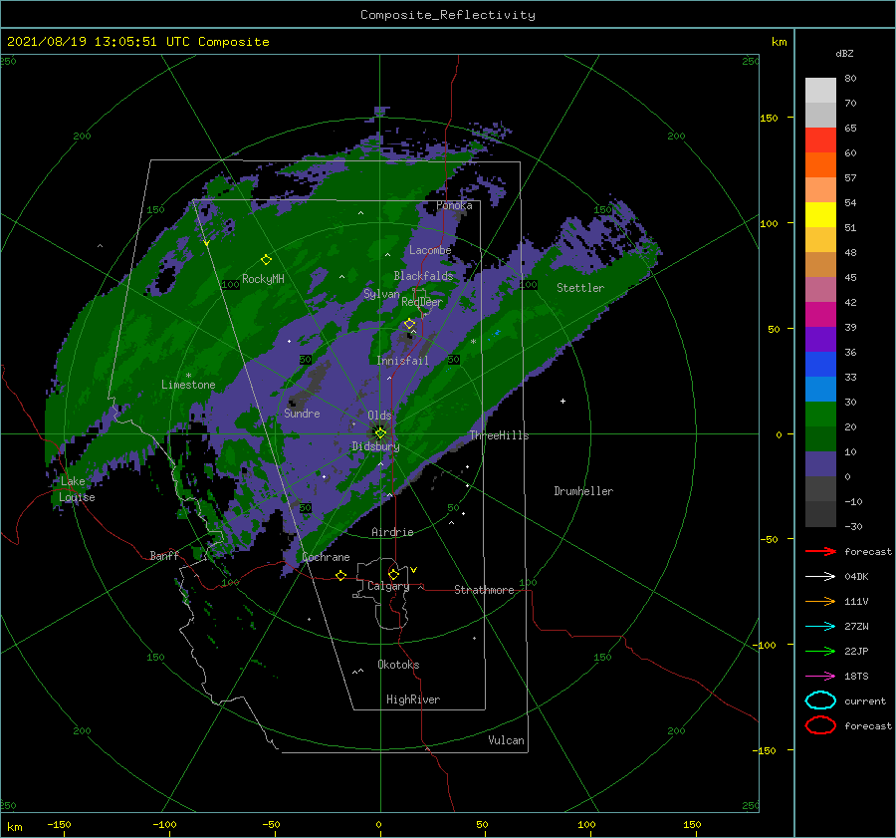Select the cyan 27ZW arrow legend icon
Image resolution: width=896 pixels, height=838 pixels.
pos(820,626)
